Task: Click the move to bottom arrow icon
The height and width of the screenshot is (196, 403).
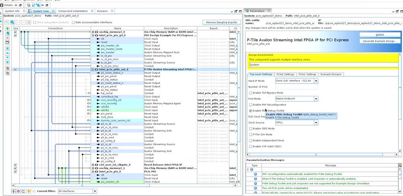Action: click(8, 62)
